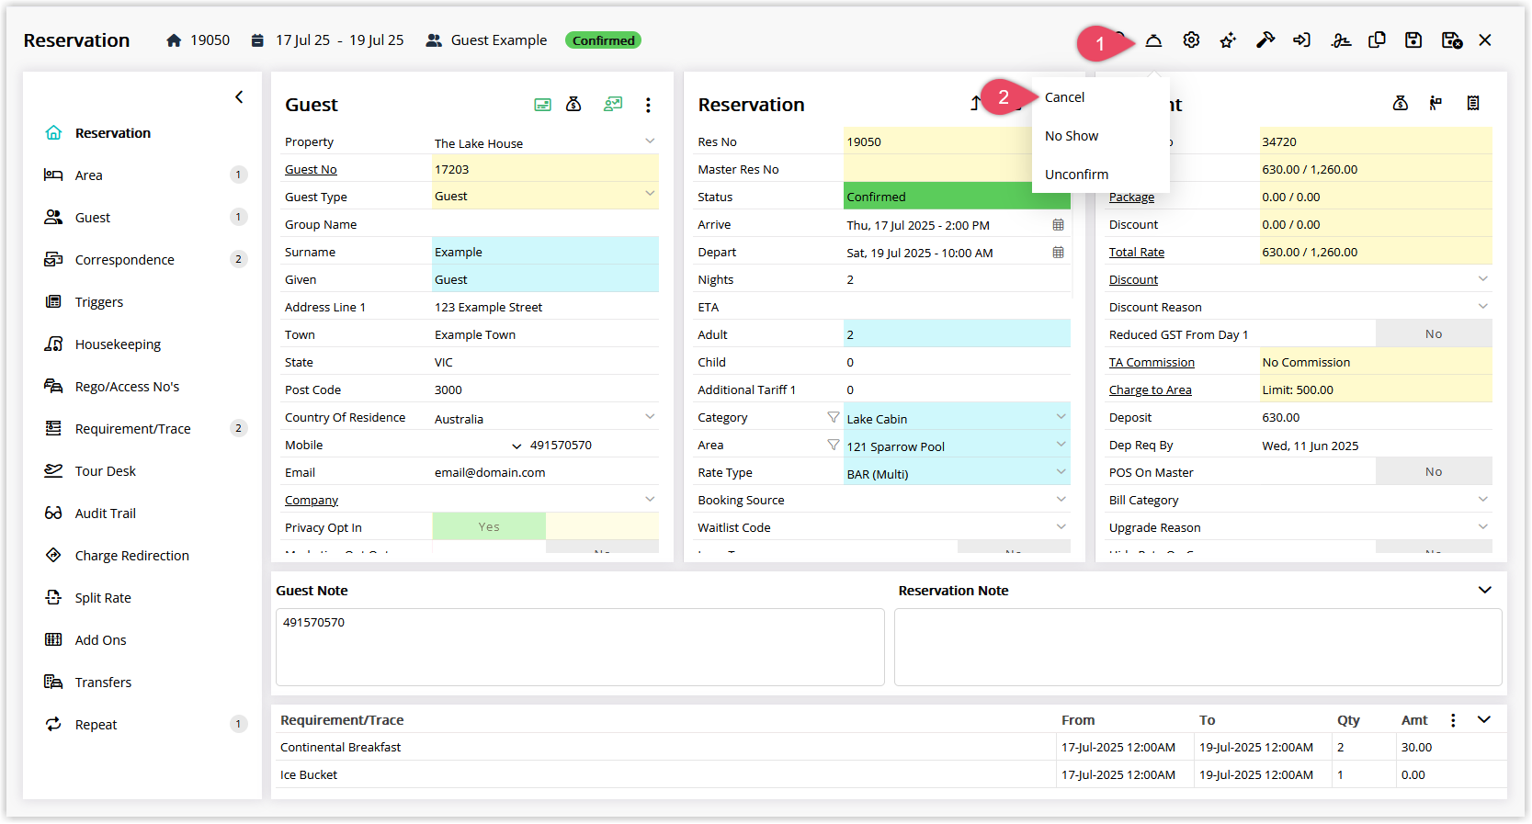The height and width of the screenshot is (824, 1532).
Task: Open the Depart date calendar icon
Action: (x=1059, y=253)
